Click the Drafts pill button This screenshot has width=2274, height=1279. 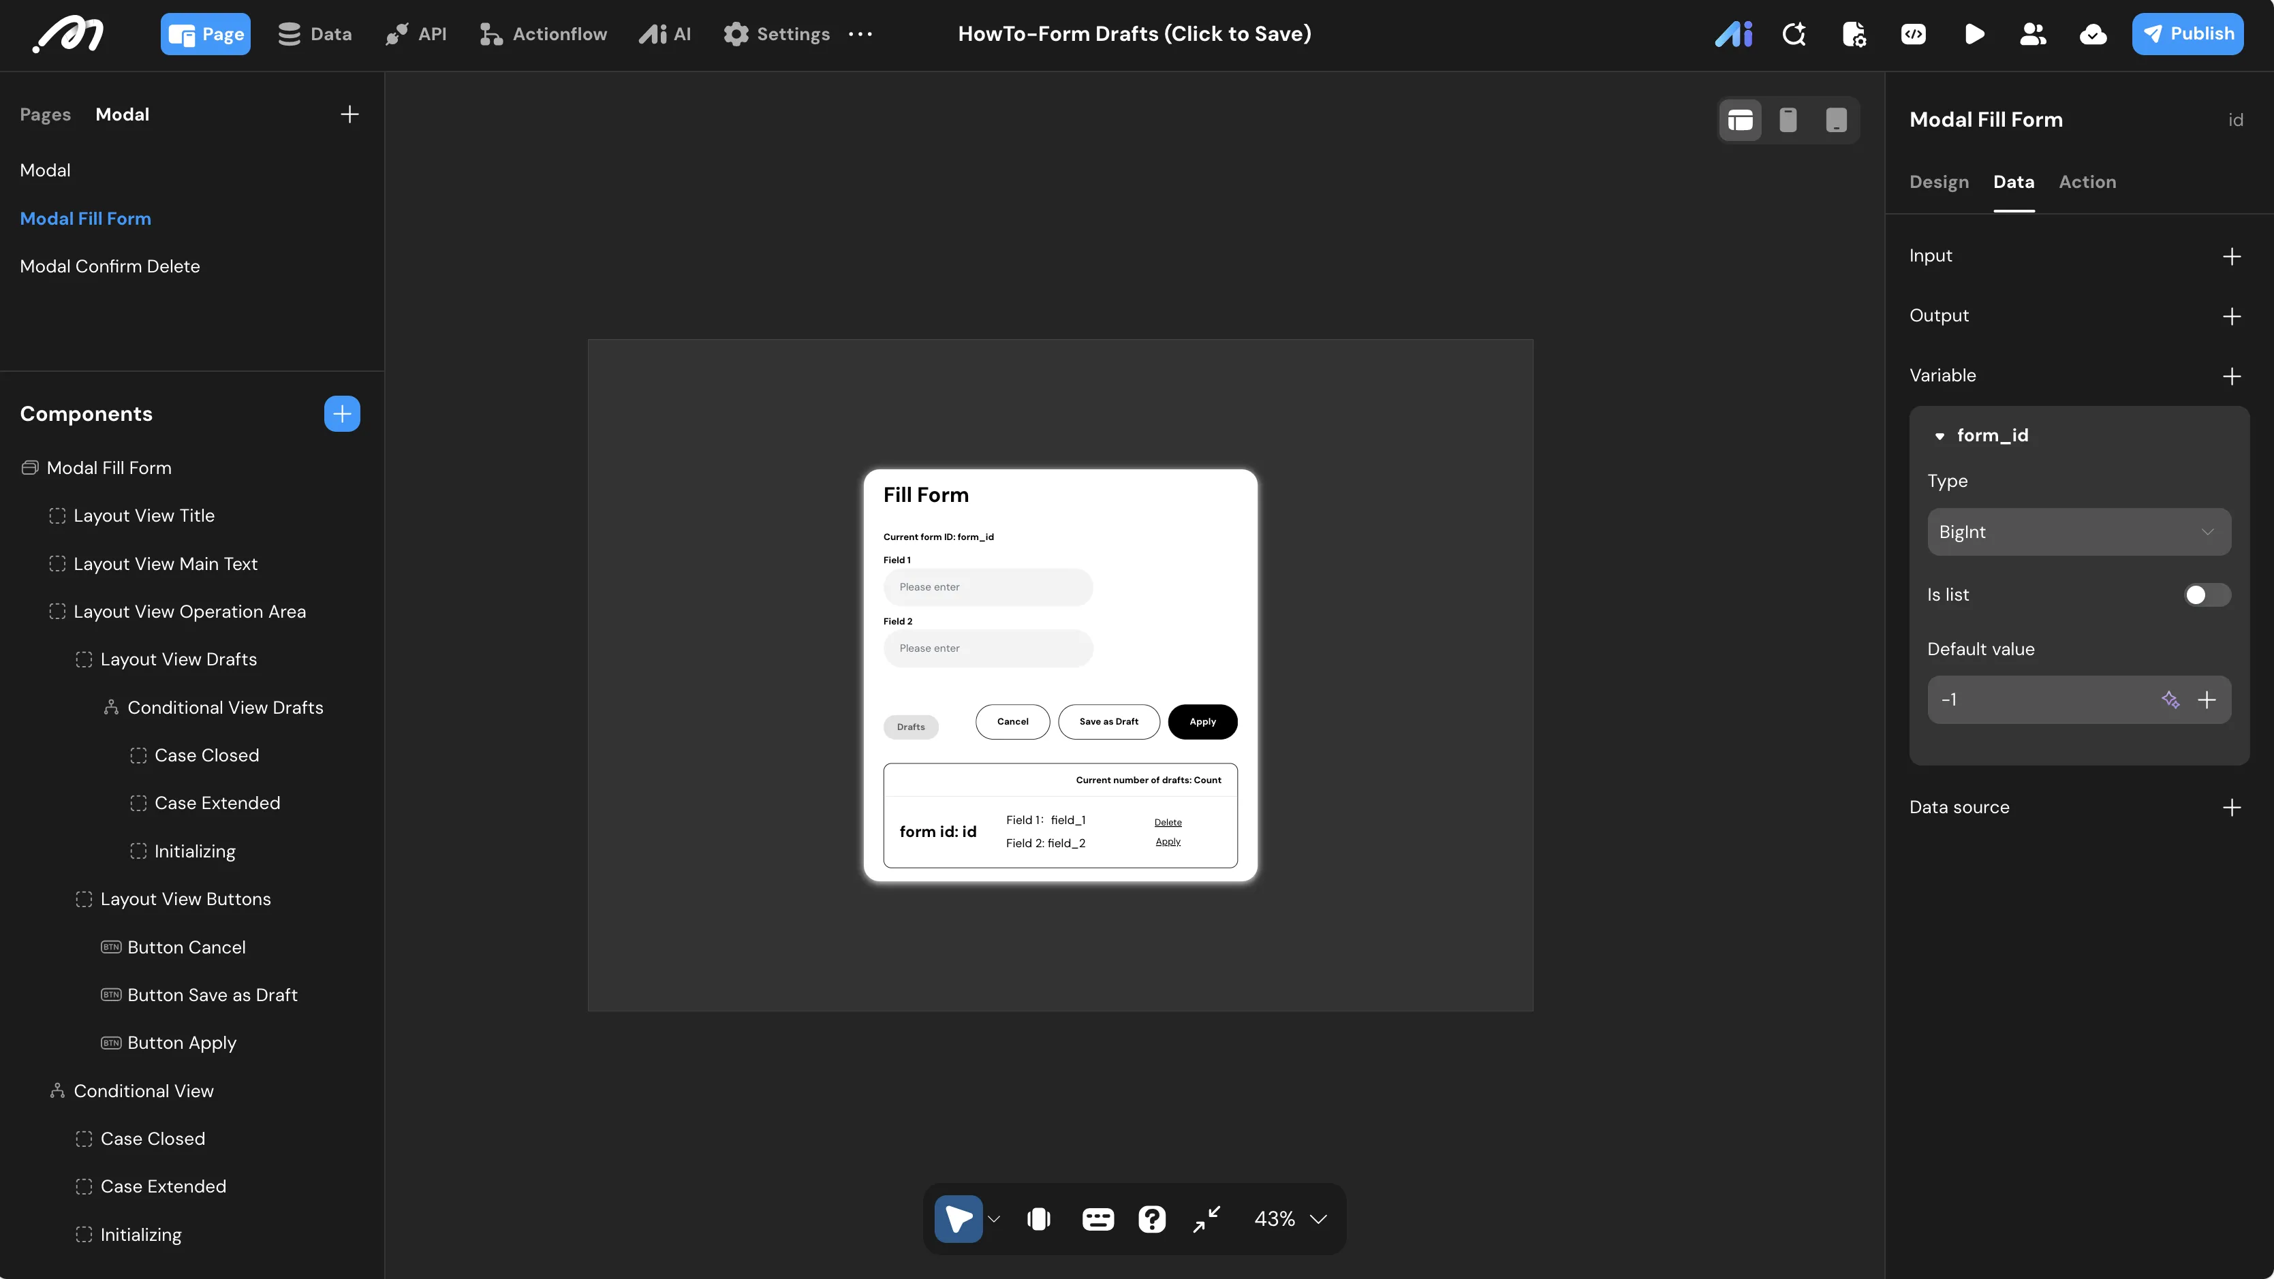pyautogui.click(x=911, y=727)
